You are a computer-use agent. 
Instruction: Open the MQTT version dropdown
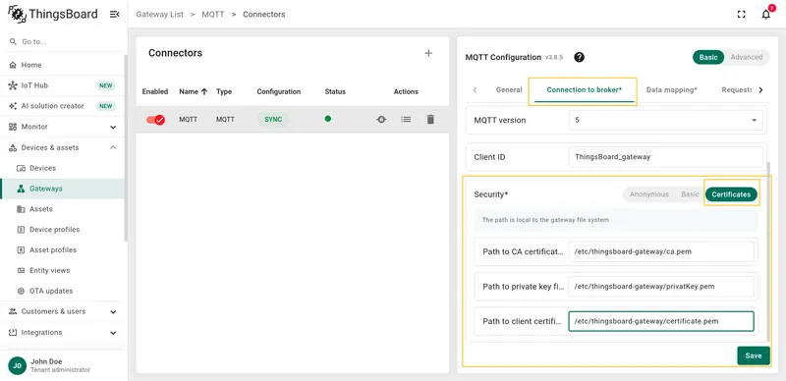666,121
